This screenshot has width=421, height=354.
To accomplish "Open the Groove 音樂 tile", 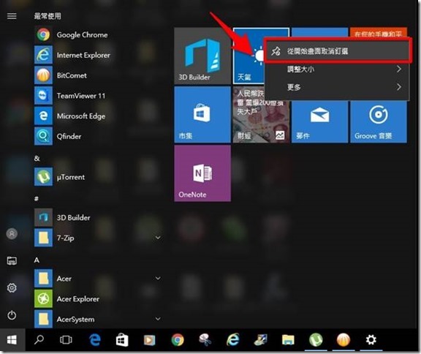I will coord(379,122).
